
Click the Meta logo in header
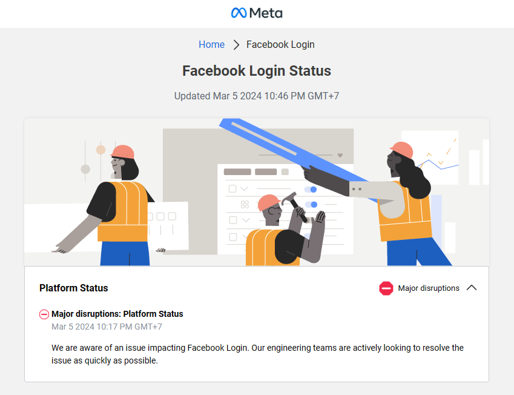point(257,13)
